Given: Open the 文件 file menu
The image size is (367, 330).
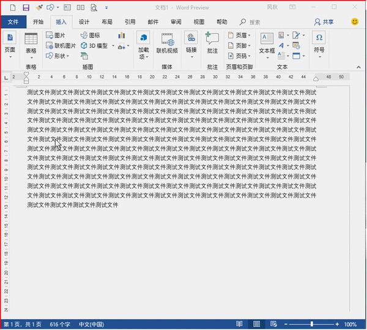Looking at the screenshot, I should pyautogui.click(x=13, y=21).
